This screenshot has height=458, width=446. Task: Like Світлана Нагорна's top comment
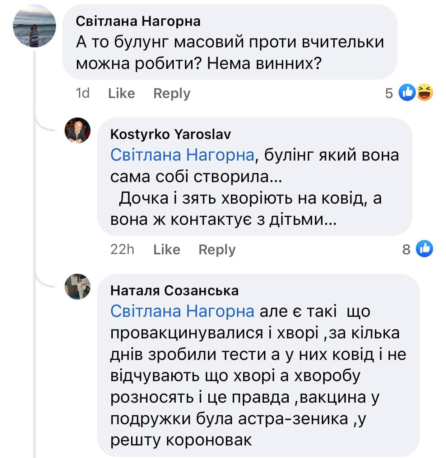point(121,93)
